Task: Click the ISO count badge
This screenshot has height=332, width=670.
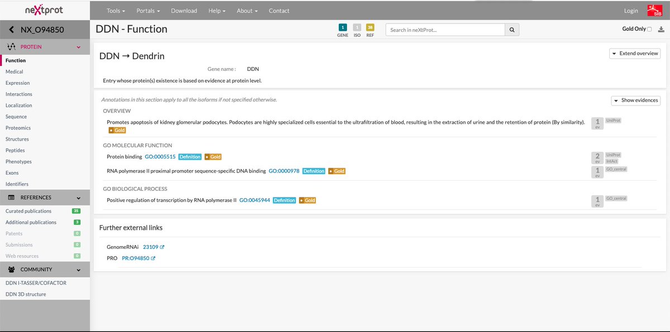Action: pyautogui.click(x=357, y=27)
